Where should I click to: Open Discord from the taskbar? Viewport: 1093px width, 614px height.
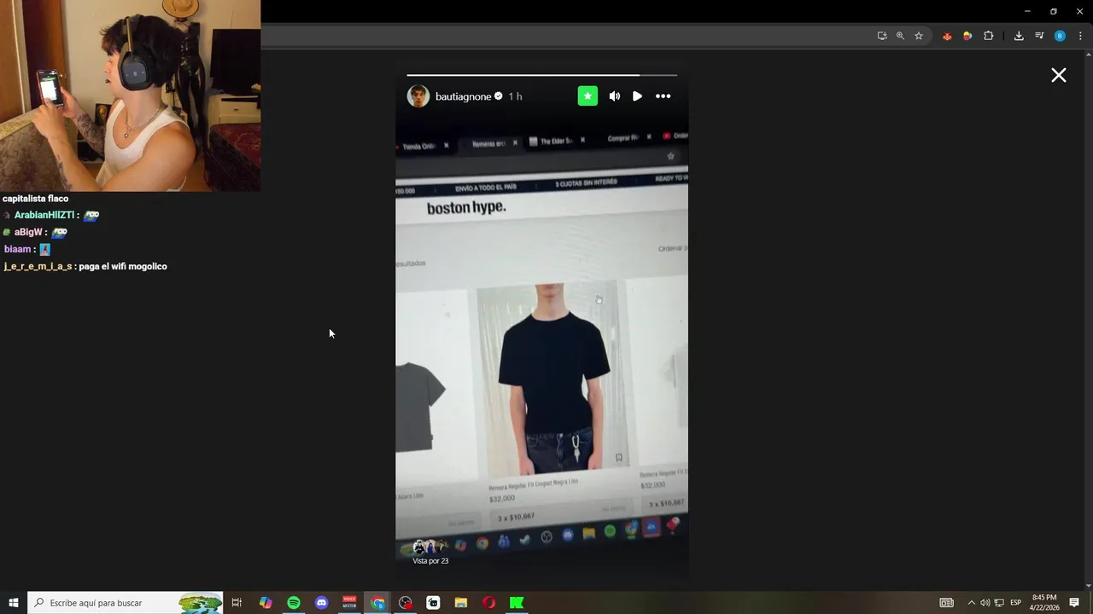[321, 603]
